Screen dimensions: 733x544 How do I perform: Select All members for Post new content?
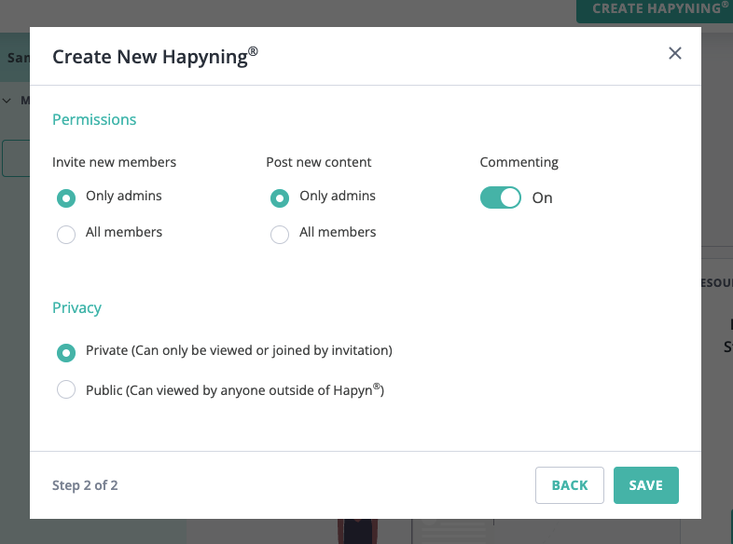(x=280, y=235)
